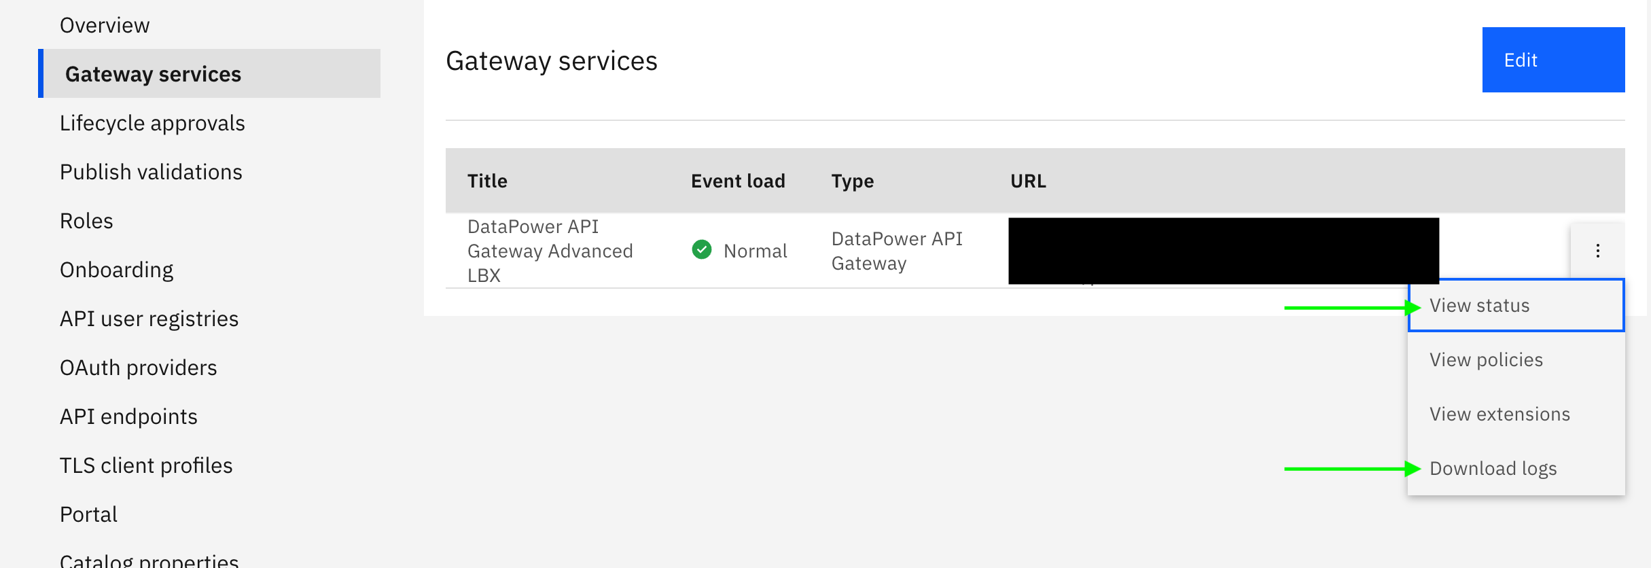This screenshot has height=568, width=1651.
Task: Open View extensions menu option
Action: (x=1499, y=414)
